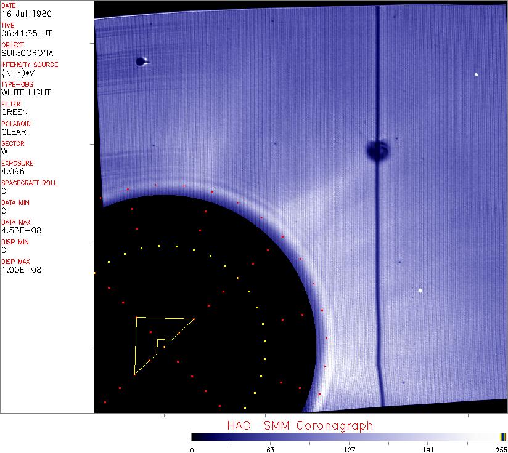Click the exposure value "4.096"
This screenshot has height=453, width=508.
pyautogui.click(x=14, y=171)
